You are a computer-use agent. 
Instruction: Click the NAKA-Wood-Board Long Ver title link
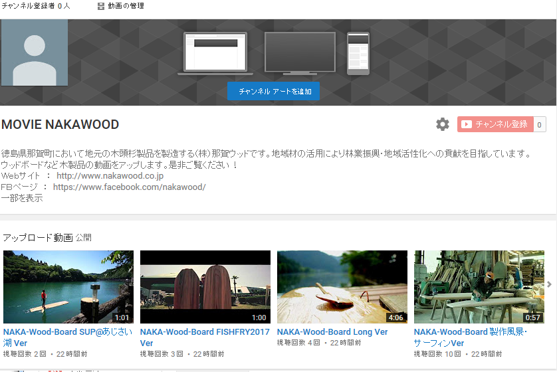coord(332,332)
